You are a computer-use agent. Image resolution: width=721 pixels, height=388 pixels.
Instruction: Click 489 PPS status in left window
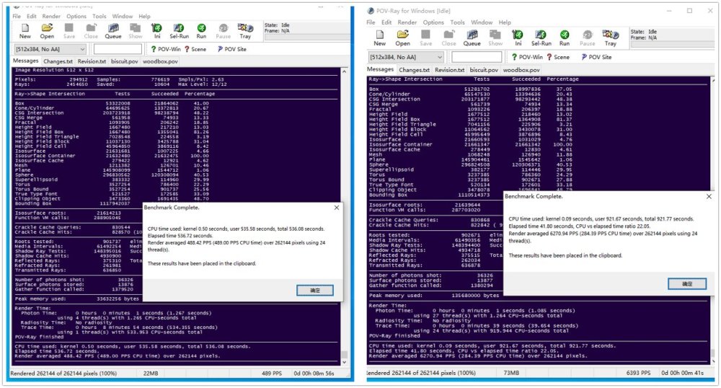272,374
